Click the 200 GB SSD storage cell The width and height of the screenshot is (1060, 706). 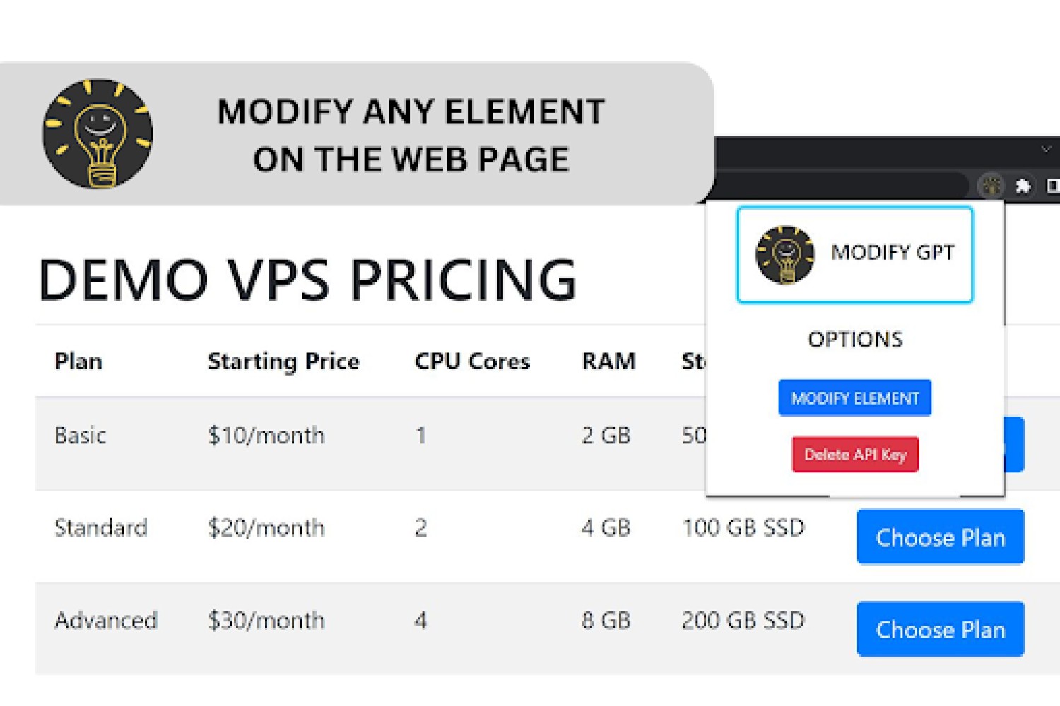pyautogui.click(x=743, y=620)
